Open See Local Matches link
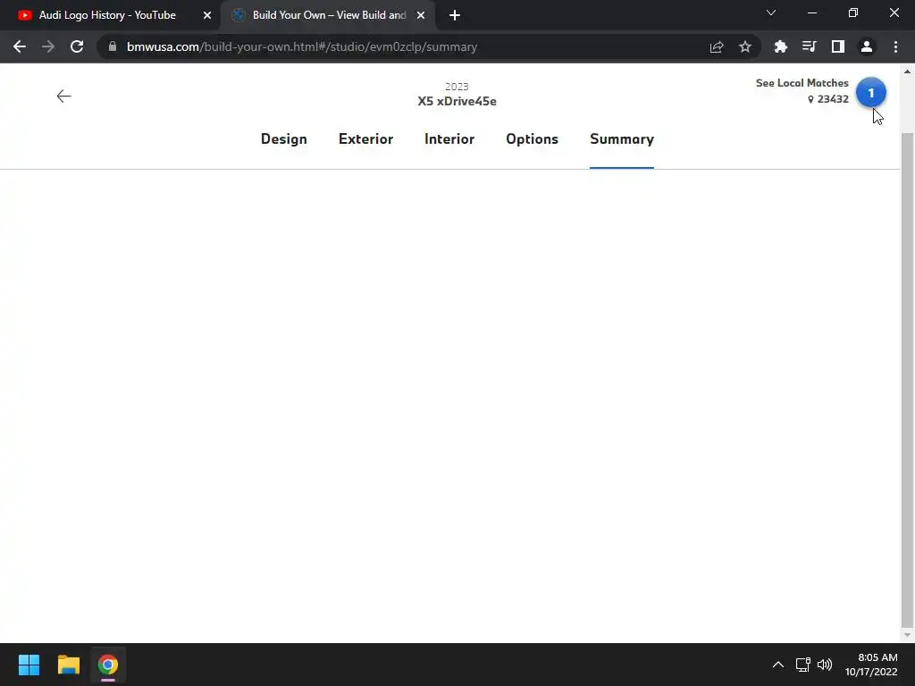Image resolution: width=915 pixels, height=686 pixels. [802, 83]
